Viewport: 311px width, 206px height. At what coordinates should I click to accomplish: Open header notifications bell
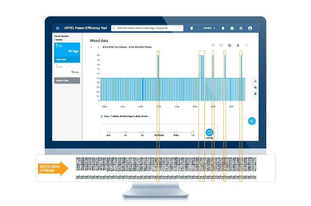click(223, 28)
